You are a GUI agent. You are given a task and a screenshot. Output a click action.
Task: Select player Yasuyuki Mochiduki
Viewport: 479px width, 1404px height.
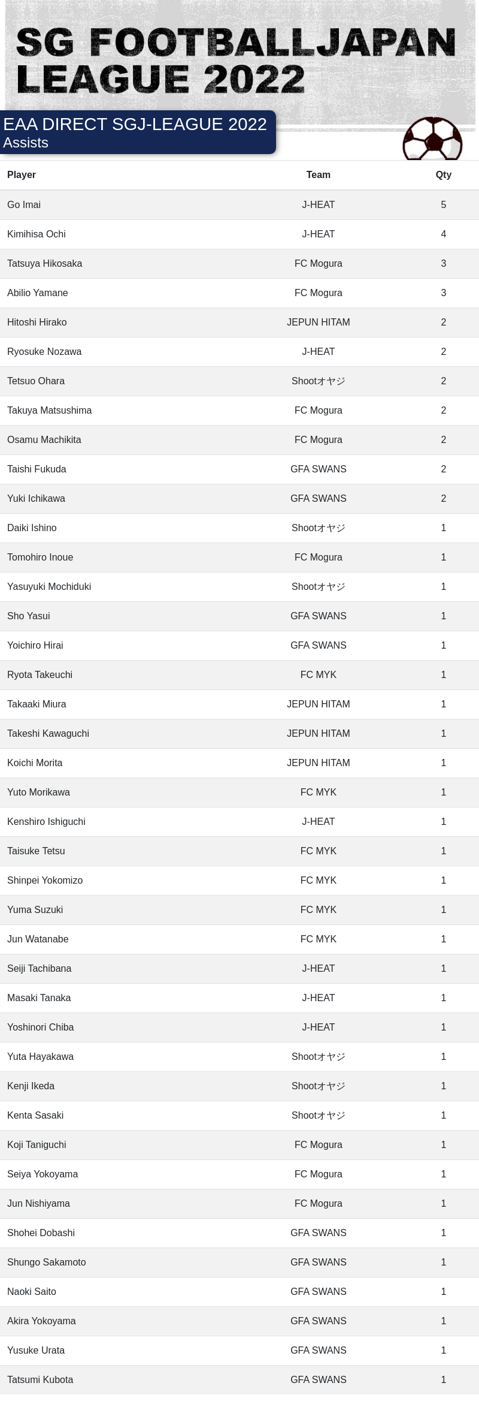point(49,587)
